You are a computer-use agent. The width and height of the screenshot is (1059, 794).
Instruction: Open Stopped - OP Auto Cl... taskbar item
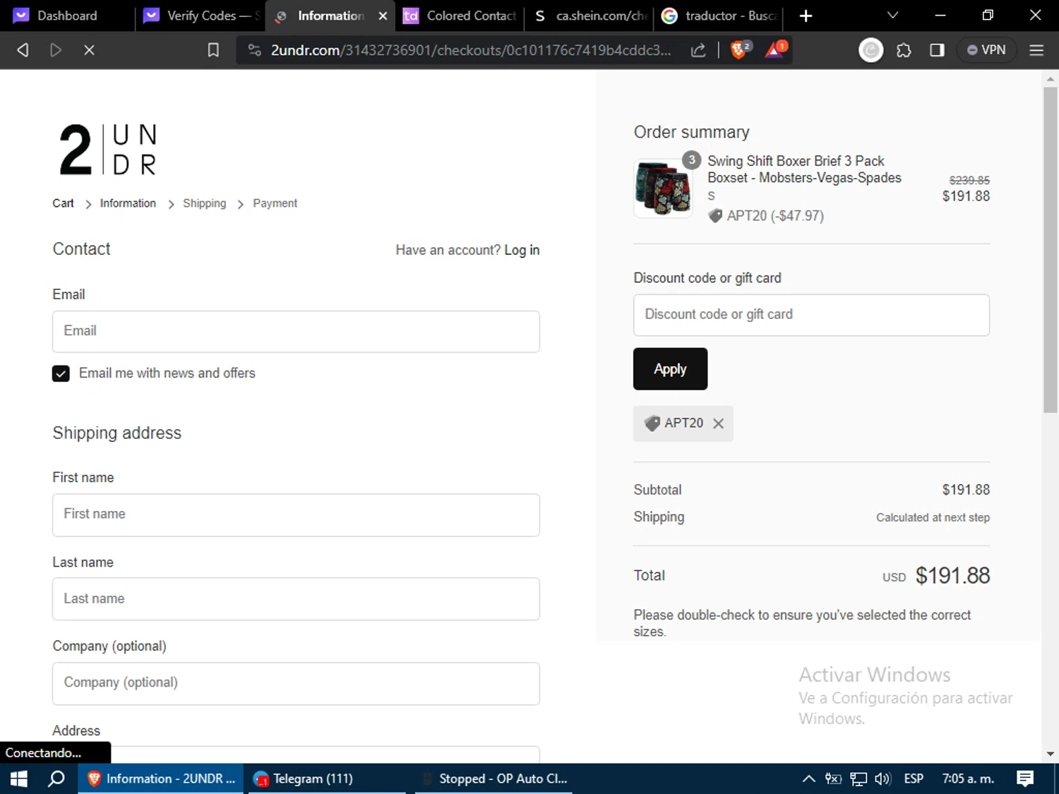coord(494,778)
